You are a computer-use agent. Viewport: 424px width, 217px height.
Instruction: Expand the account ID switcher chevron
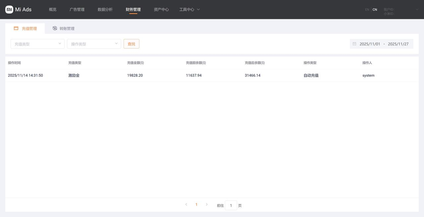coord(417,10)
